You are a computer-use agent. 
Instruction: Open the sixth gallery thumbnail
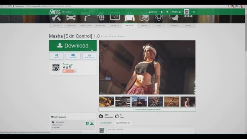[188, 102]
